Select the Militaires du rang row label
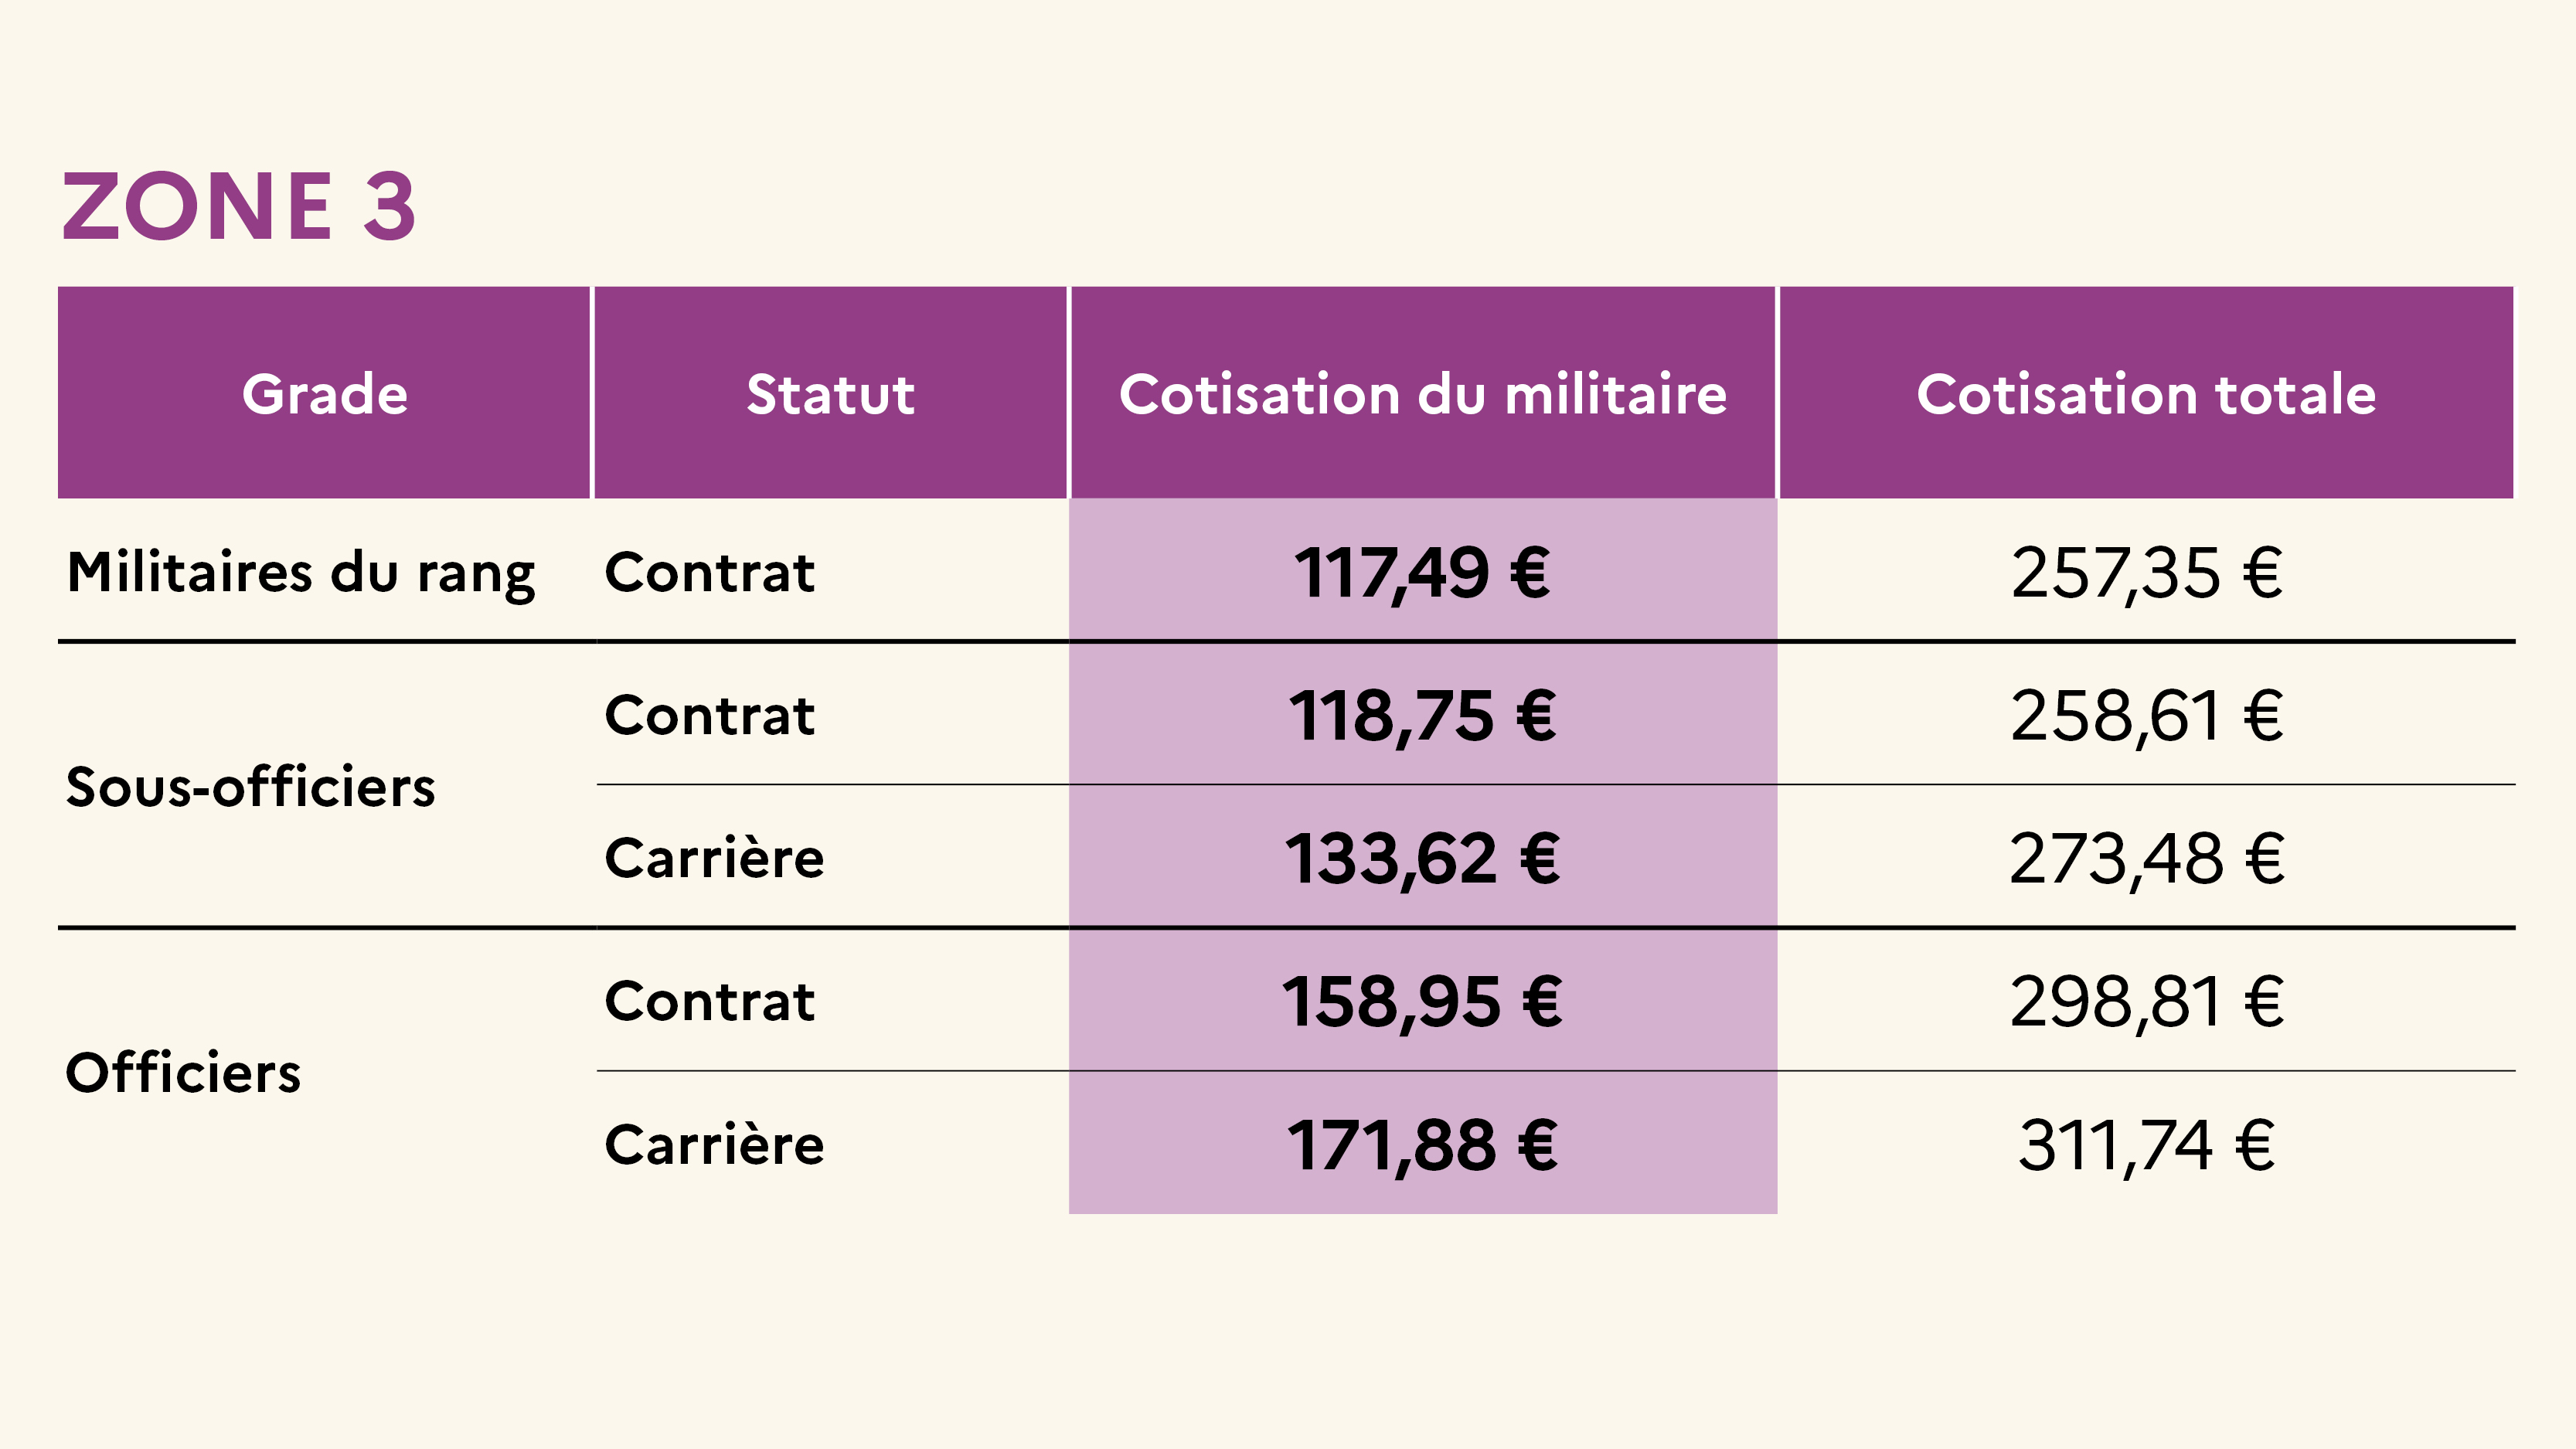The image size is (2576, 1449). (301, 574)
